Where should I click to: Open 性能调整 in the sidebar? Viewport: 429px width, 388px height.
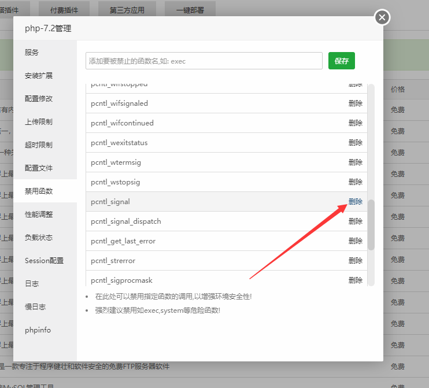[39, 215]
